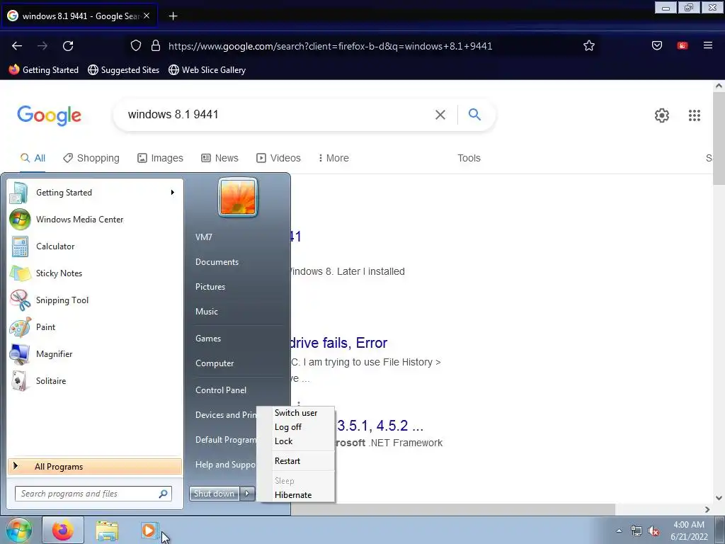Open Suggested Sites bookmark
Image resolution: width=725 pixels, height=544 pixels.
pos(124,70)
